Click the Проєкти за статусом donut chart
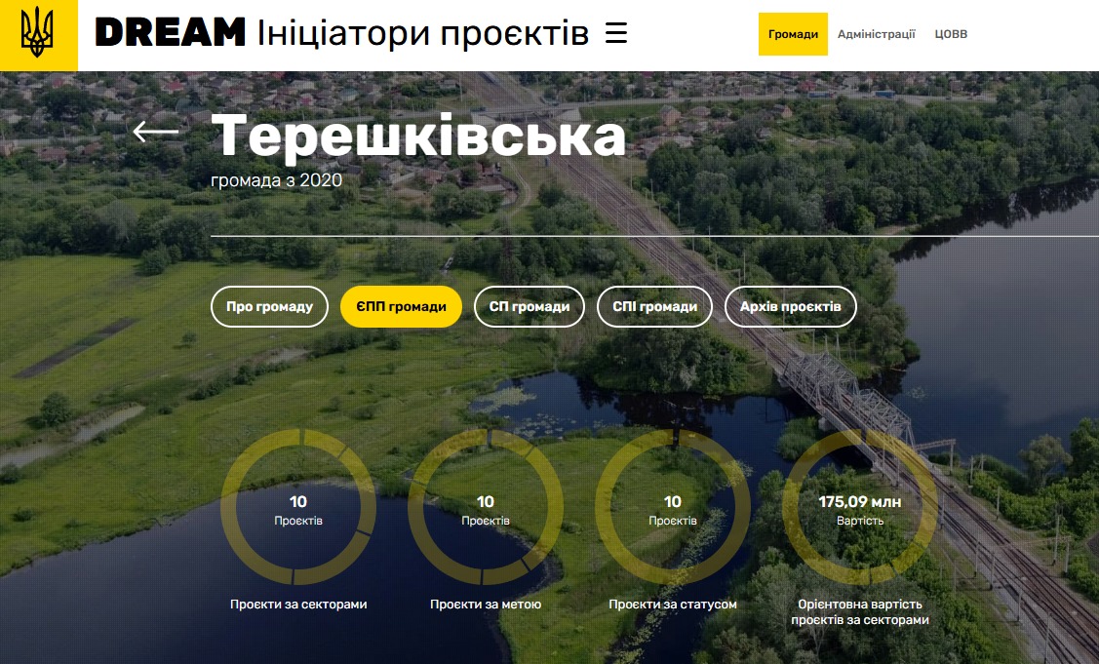The height and width of the screenshot is (664, 1099). pos(673,507)
